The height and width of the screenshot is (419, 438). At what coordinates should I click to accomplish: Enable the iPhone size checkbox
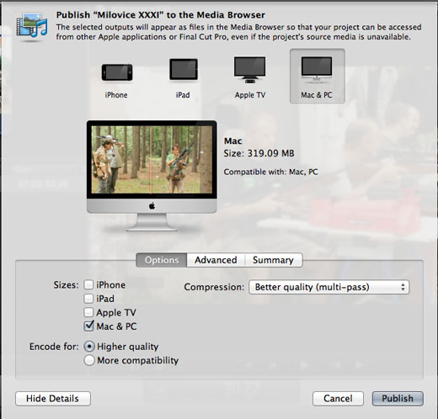(x=88, y=284)
